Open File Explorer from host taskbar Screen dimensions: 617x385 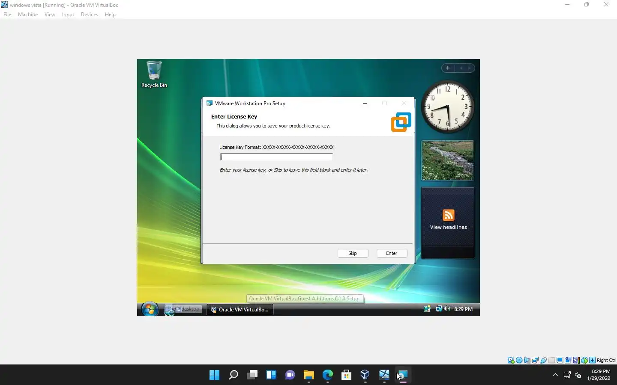[309, 375]
